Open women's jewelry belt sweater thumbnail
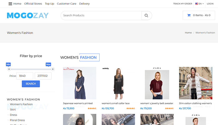 click(x=157, y=83)
